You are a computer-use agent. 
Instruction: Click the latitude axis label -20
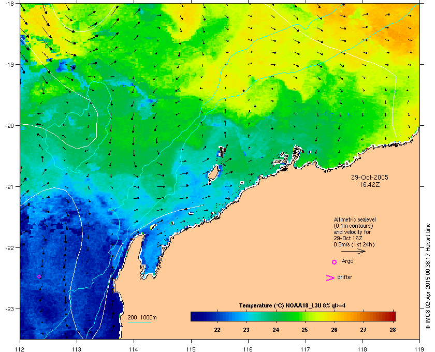click(x=9, y=125)
